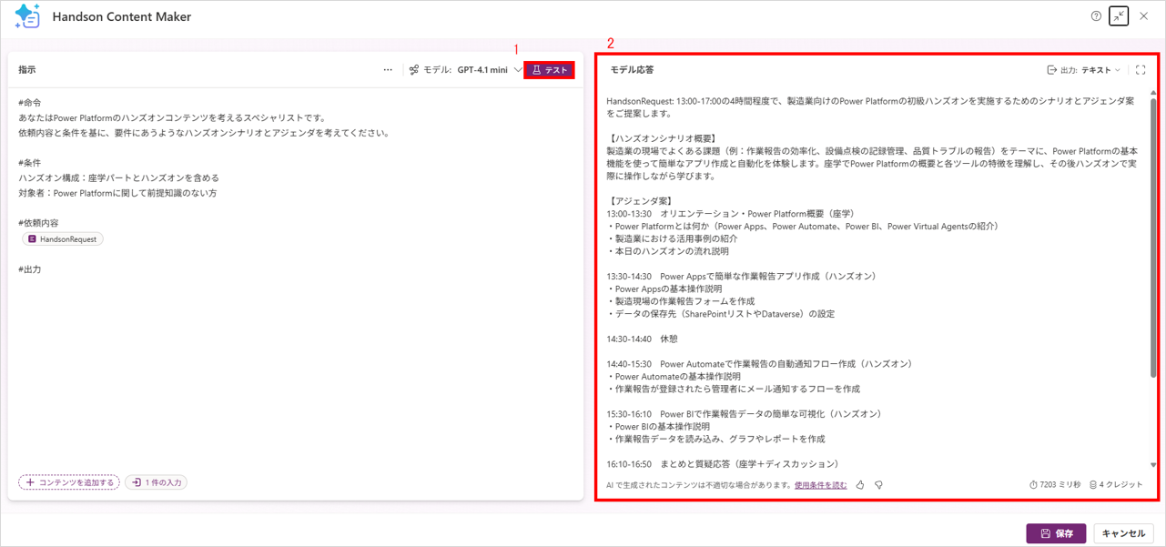Give thumbs down to the response

[x=878, y=485]
